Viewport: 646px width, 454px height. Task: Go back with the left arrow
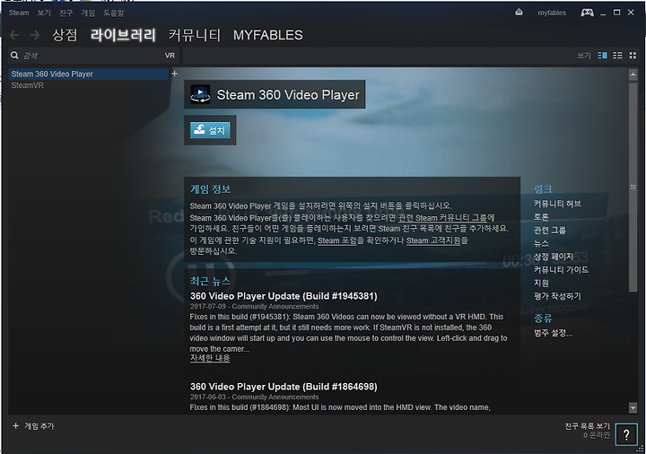click(14, 35)
